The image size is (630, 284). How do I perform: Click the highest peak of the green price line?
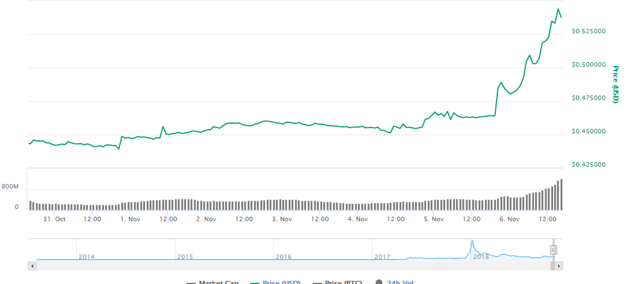[558, 9]
